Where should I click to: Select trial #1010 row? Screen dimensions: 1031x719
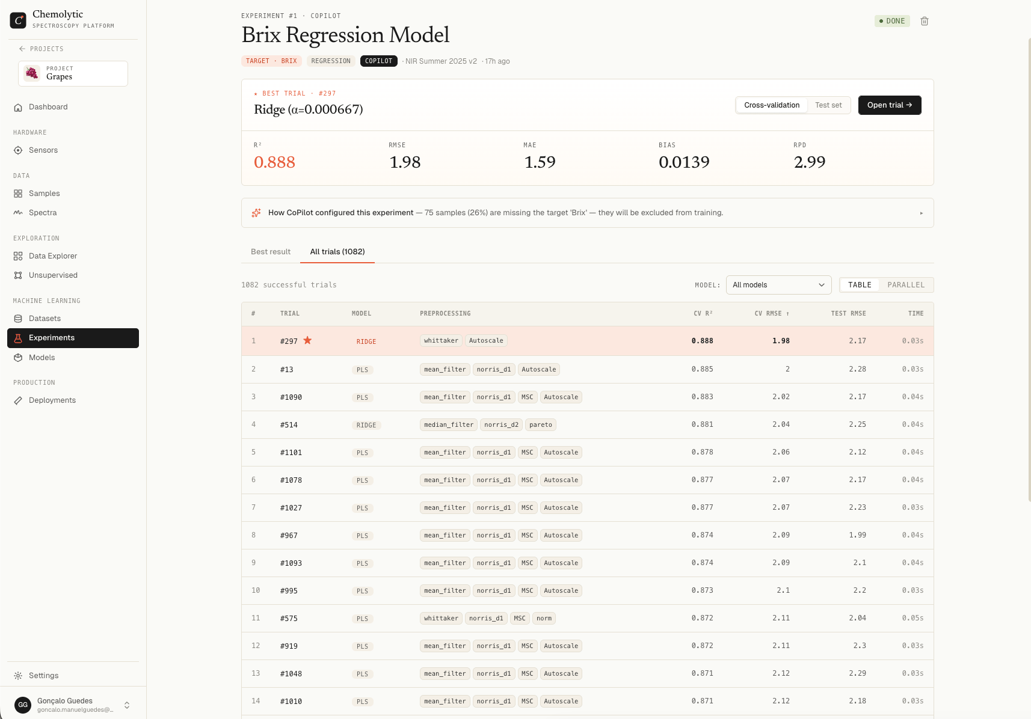click(x=588, y=701)
